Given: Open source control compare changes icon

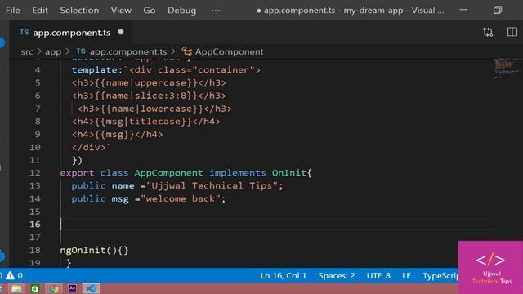Looking at the screenshot, I should coord(488,33).
